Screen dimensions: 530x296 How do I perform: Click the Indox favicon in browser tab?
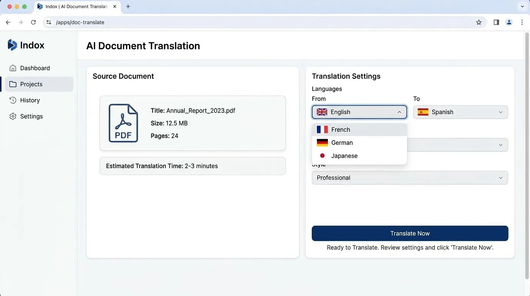coord(40,7)
